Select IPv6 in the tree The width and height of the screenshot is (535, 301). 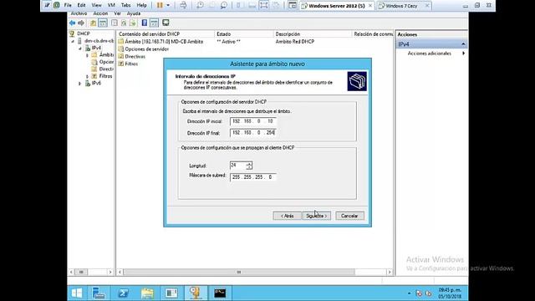[96, 84]
